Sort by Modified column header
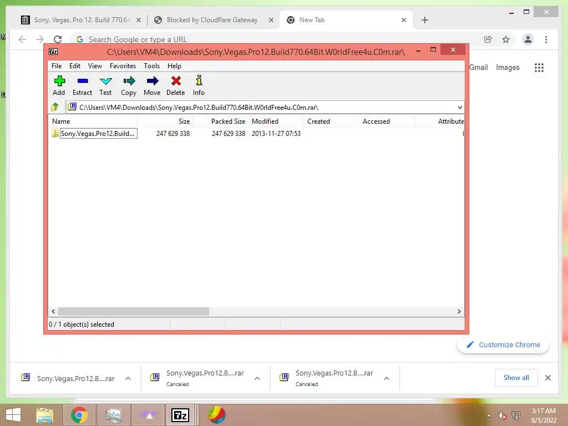Screen dimensions: 568x426 (x=276, y=121)
